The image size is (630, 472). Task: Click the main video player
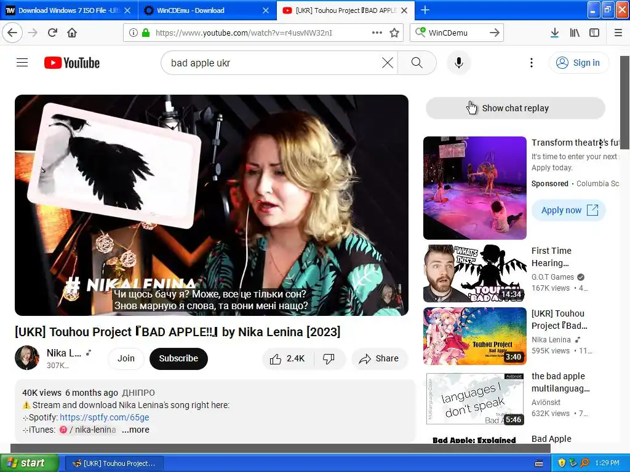click(x=212, y=205)
